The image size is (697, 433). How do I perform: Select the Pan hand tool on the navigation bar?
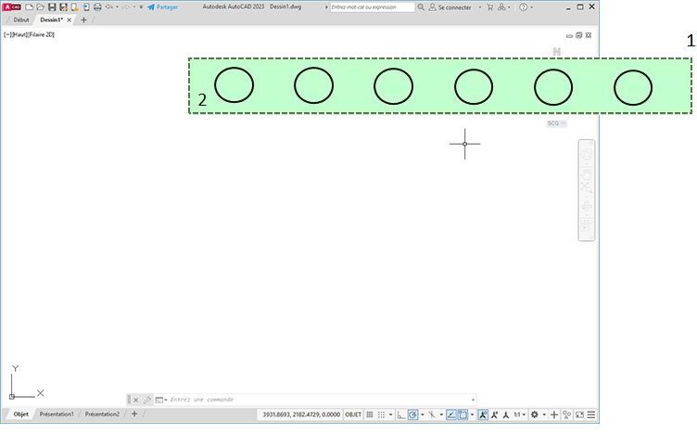[587, 173]
